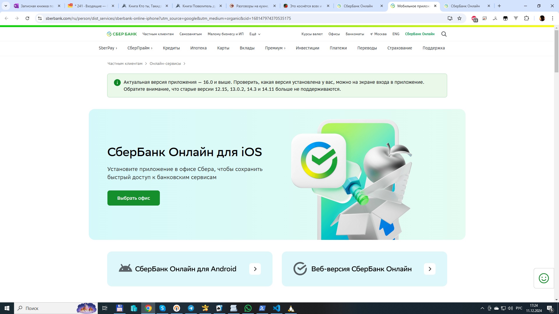Click the checkmark icon on web version card
Screen dimensions: 559x314
tap(300, 269)
